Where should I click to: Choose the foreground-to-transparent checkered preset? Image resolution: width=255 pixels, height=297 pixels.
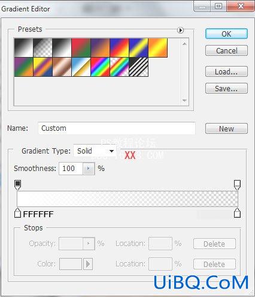tap(42, 48)
